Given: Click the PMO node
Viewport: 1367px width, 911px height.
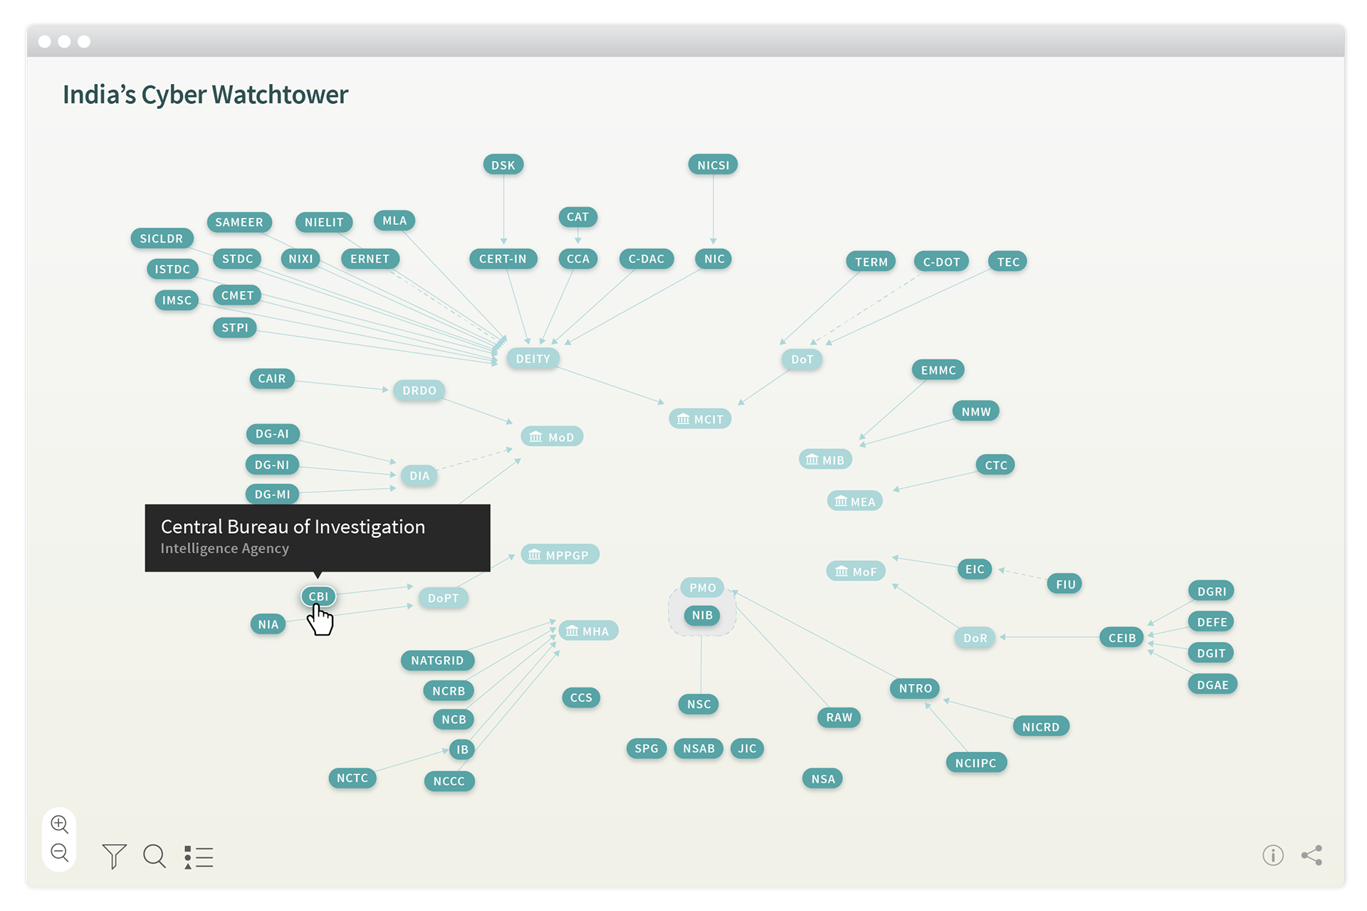Looking at the screenshot, I should pos(703,588).
